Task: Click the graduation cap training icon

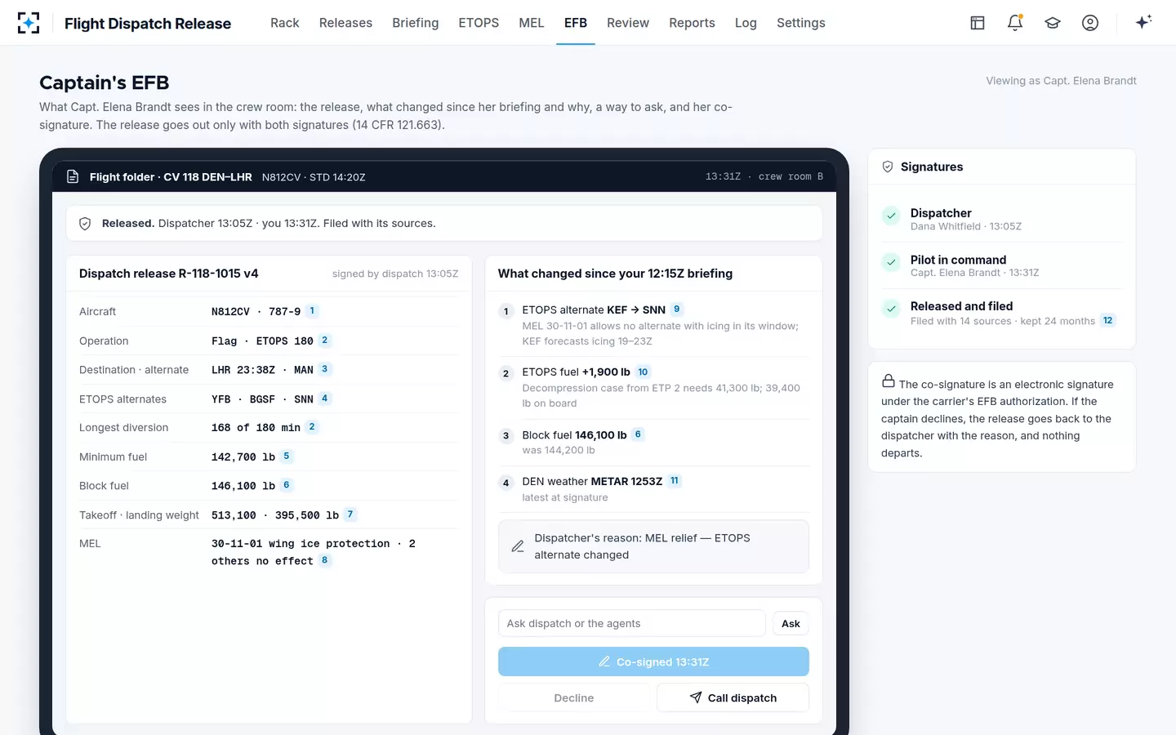Action: pos(1053,23)
